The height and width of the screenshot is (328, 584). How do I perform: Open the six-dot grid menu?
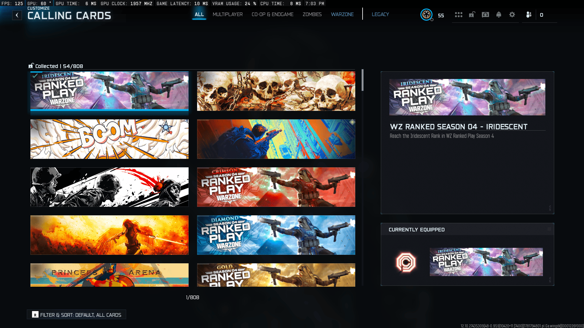[459, 15]
